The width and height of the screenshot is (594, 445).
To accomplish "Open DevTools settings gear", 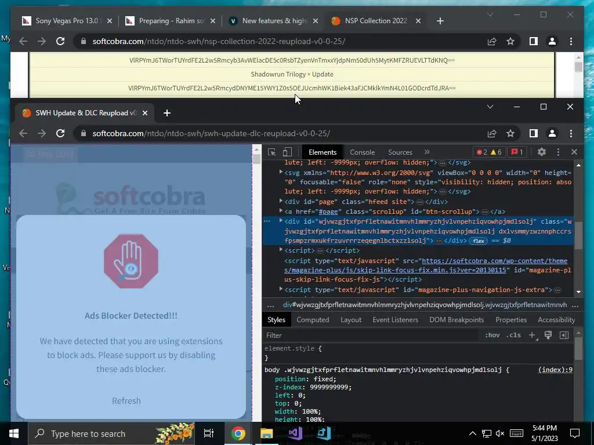I will pos(542,152).
